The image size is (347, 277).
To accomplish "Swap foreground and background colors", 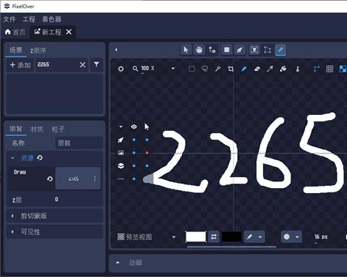I will [x=214, y=237].
